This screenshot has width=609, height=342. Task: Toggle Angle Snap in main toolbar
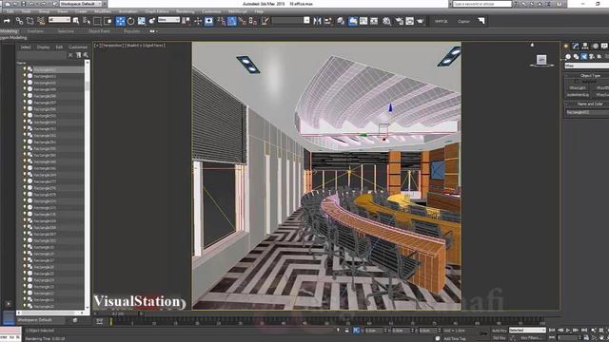pos(232,21)
